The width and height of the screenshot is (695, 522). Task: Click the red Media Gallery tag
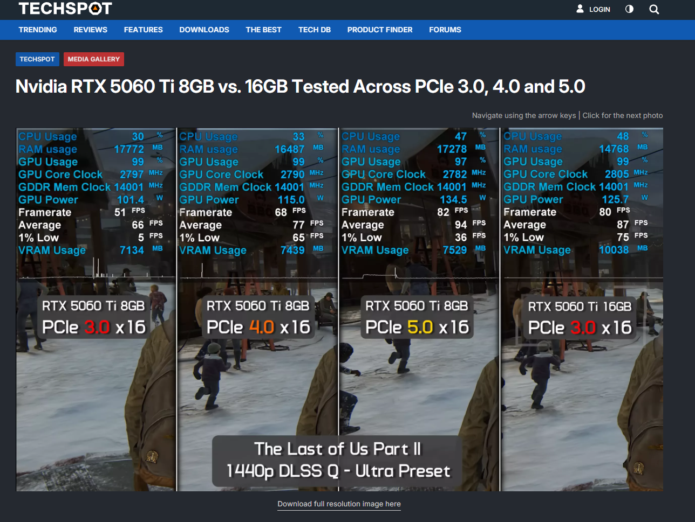pyautogui.click(x=94, y=59)
